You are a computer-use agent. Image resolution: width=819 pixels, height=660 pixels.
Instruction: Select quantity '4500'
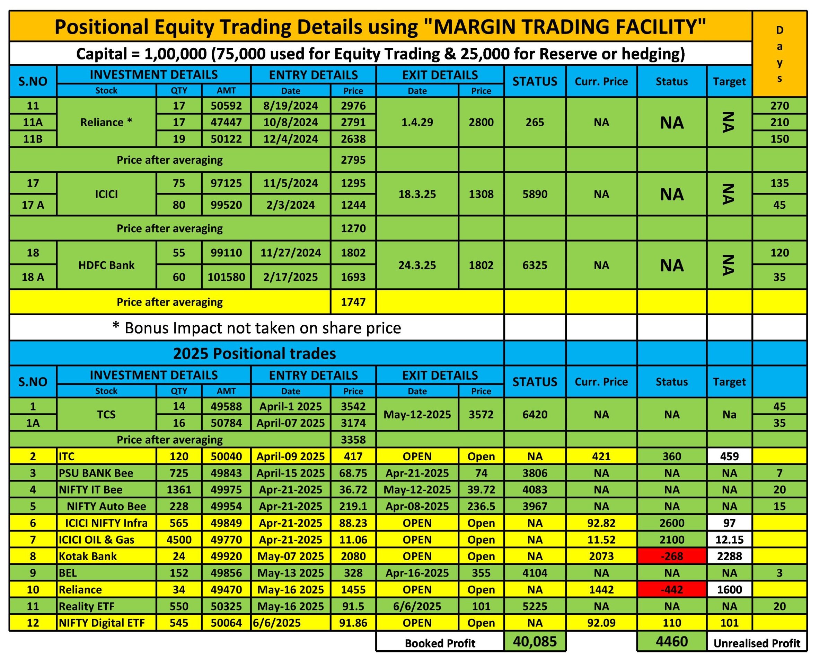point(179,540)
